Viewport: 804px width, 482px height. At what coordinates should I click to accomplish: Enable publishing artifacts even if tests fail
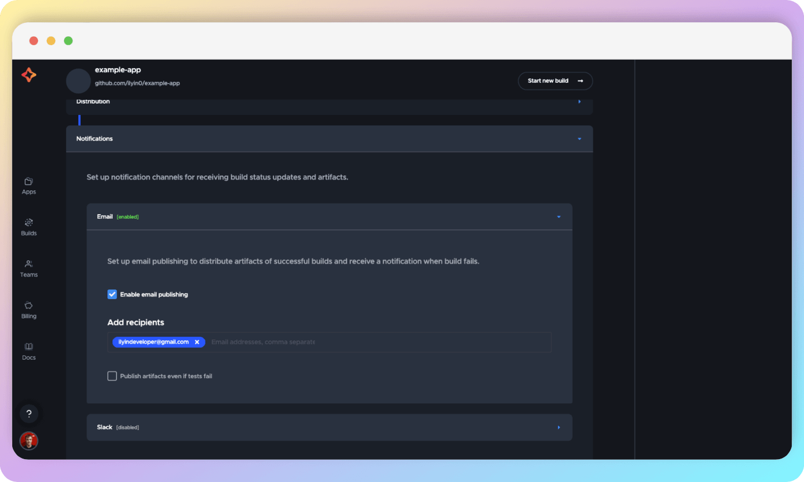pos(112,375)
